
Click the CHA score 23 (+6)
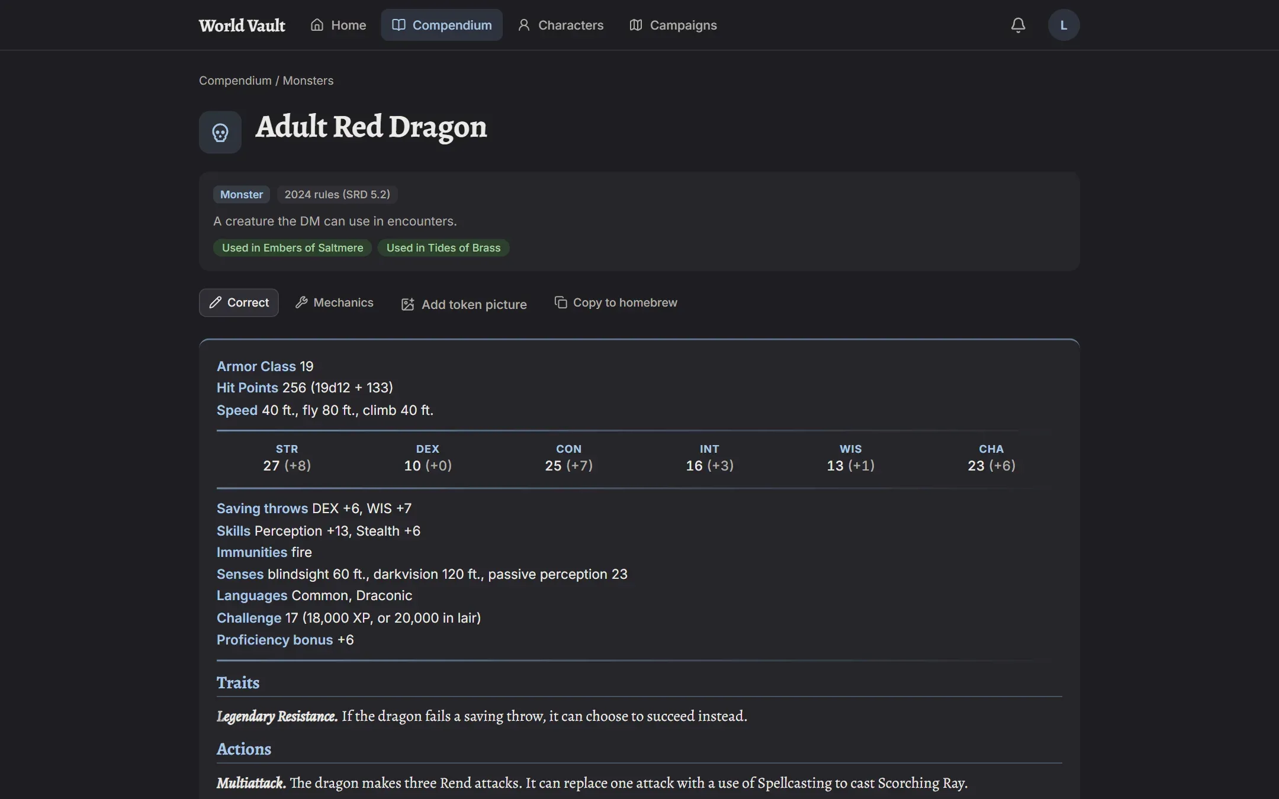[x=991, y=466]
